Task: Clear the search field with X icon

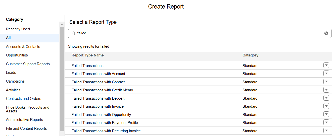Action: click(326, 33)
